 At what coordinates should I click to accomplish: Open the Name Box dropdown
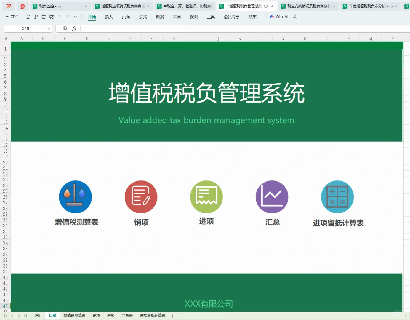(x=49, y=28)
